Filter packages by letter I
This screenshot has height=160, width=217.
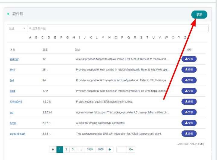click(x=80, y=38)
